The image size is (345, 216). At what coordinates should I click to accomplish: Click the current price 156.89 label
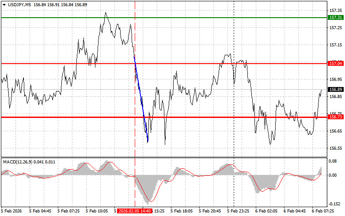point(335,90)
